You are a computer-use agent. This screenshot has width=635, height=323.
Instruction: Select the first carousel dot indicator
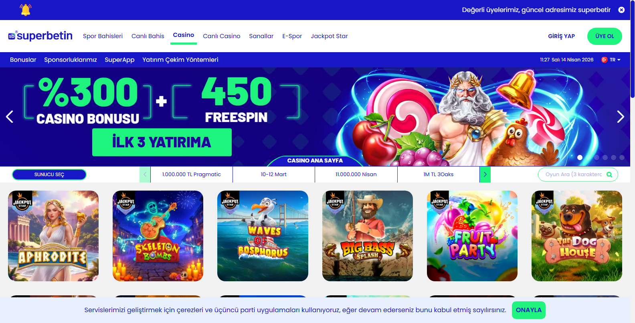click(580, 157)
